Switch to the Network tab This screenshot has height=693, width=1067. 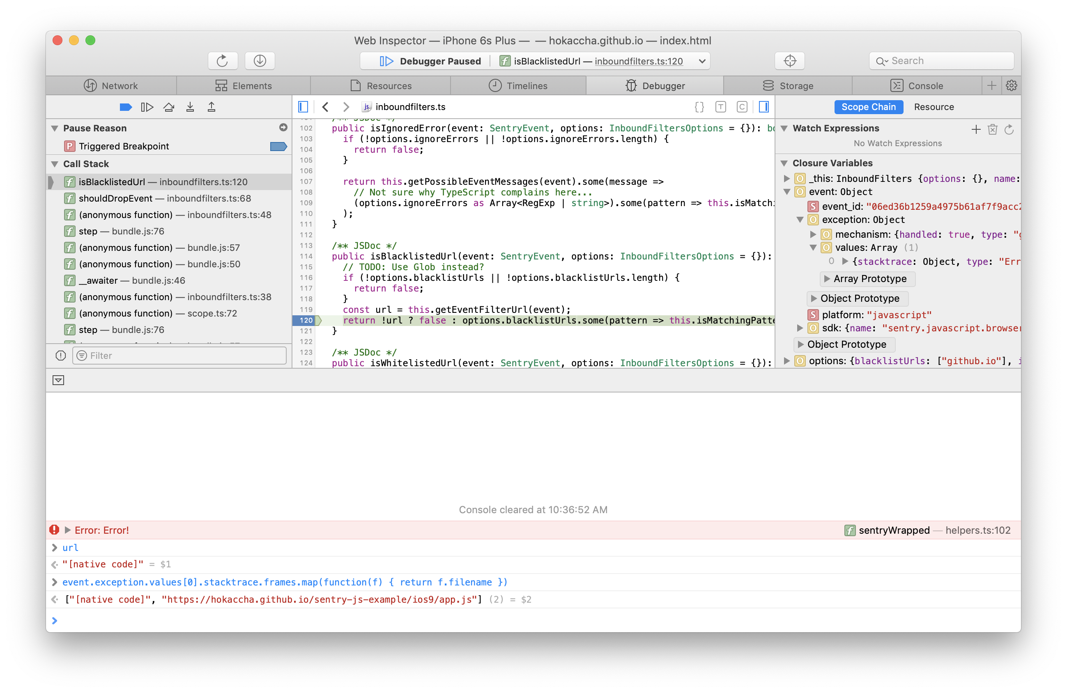click(111, 86)
